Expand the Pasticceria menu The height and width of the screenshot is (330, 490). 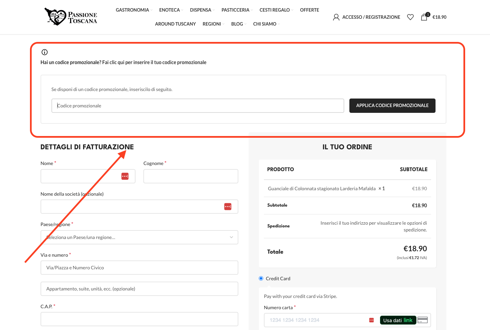click(237, 10)
